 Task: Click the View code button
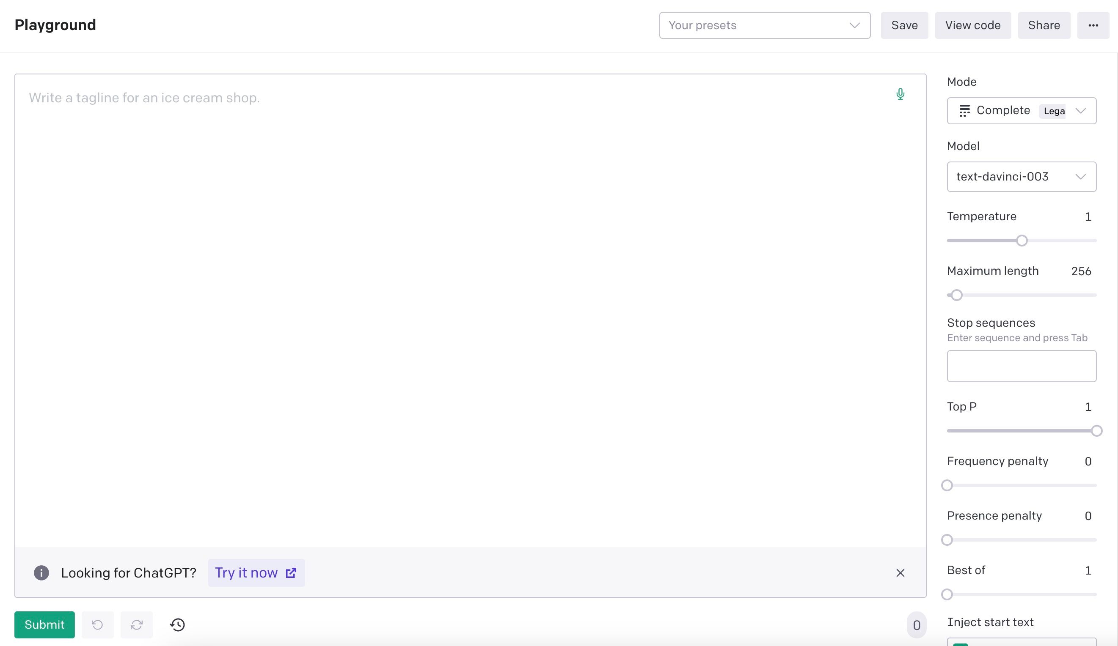pyautogui.click(x=973, y=25)
